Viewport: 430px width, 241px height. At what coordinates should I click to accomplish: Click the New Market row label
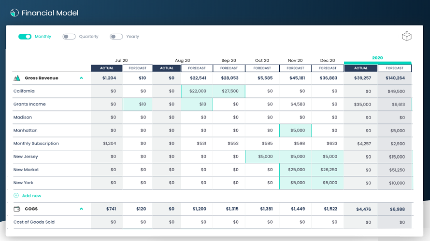coord(26,170)
